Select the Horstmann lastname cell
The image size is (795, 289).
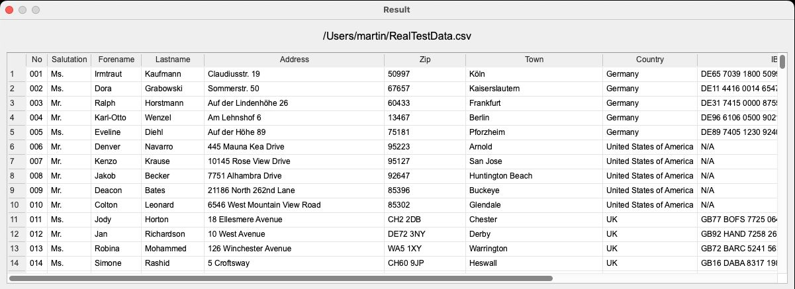click(173, 103)
